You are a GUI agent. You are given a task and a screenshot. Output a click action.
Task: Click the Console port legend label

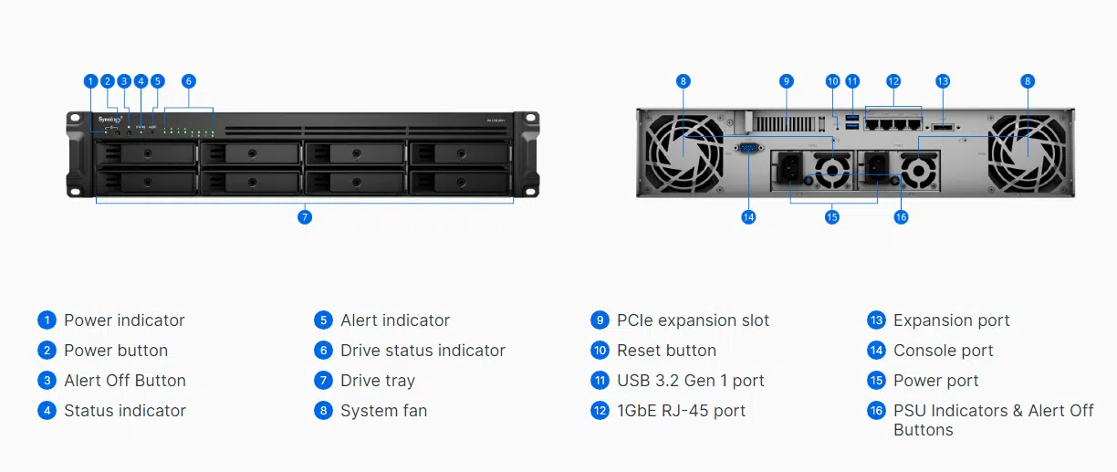tap(944, 351)
